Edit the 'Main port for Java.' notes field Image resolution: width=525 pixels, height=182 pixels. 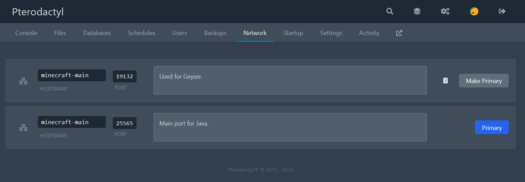pos(290,127)
